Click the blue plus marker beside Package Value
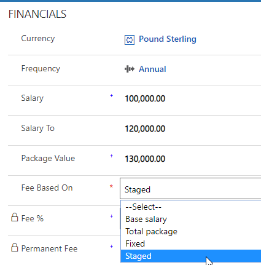 [x=112, y=156]
